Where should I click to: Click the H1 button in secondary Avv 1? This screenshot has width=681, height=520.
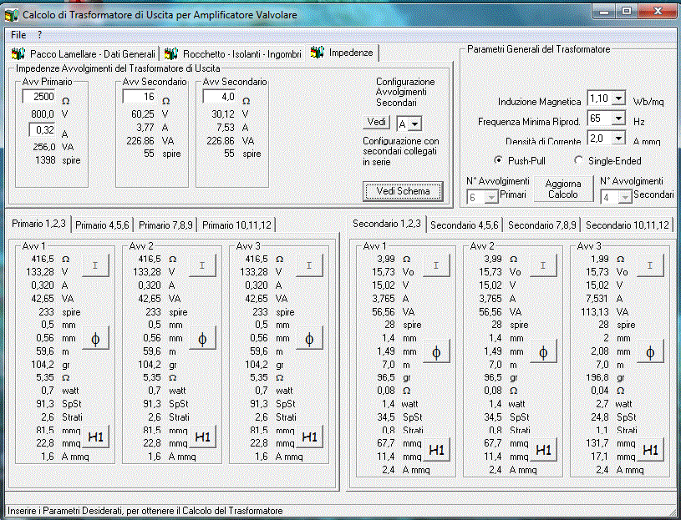(436, 449)
